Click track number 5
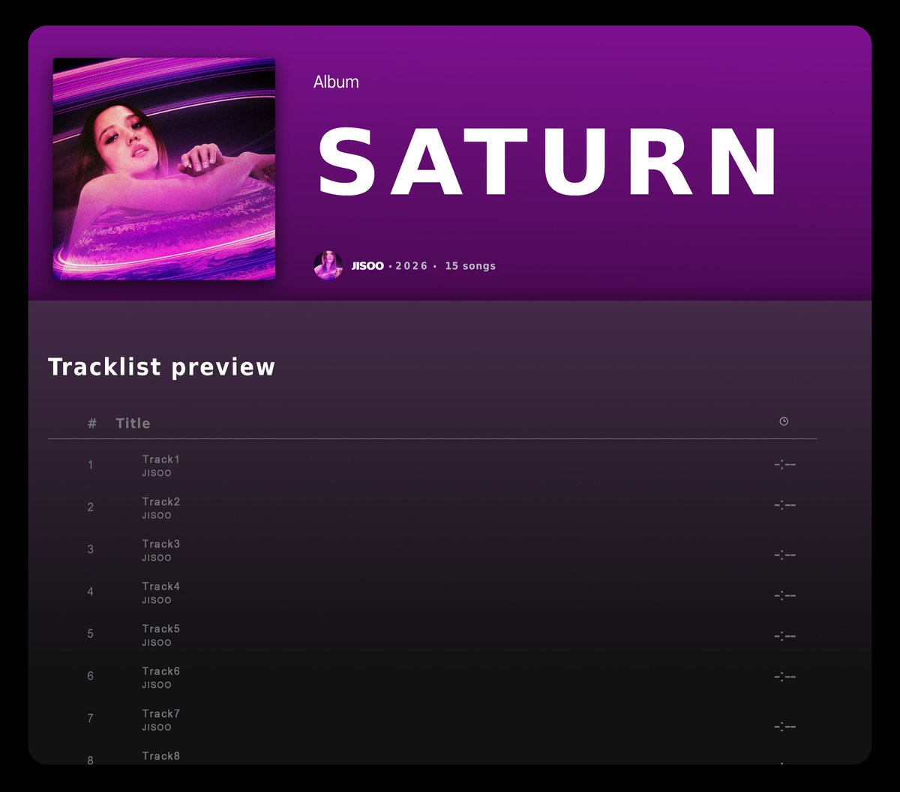 pyautogui.click(x=91, y=634)
